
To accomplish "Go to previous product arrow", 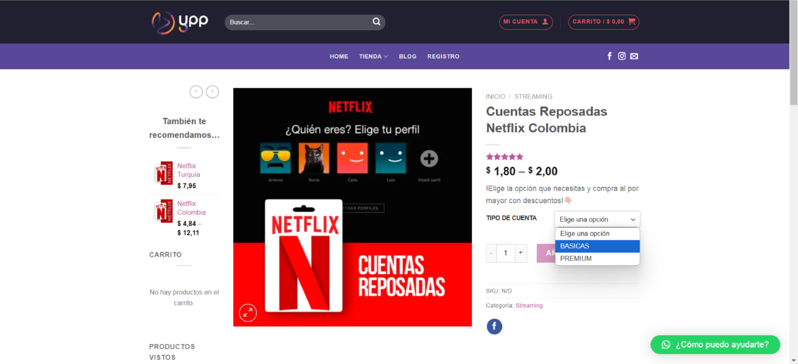I will tap(196, 92).
